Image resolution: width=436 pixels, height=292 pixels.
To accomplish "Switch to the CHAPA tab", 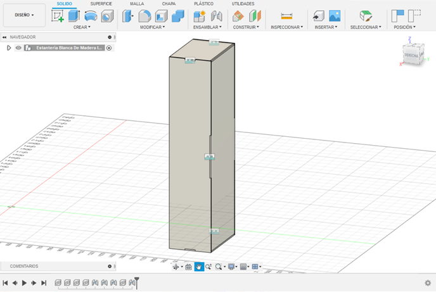I will click(x=169, y=4).
